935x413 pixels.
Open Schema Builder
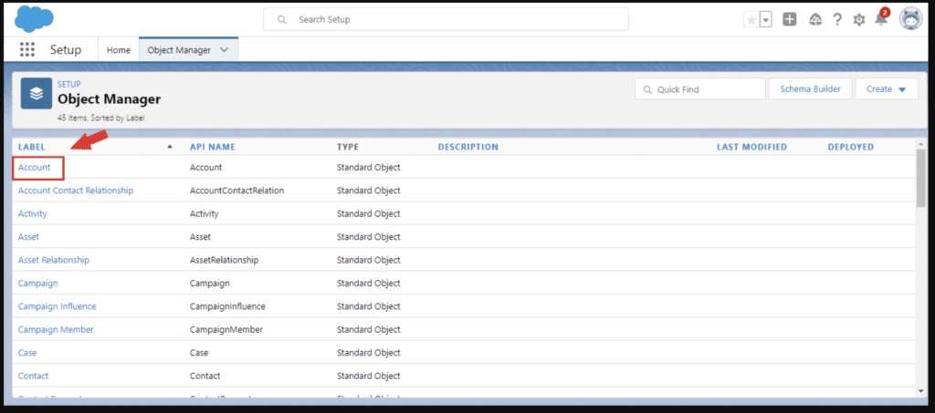810,88
